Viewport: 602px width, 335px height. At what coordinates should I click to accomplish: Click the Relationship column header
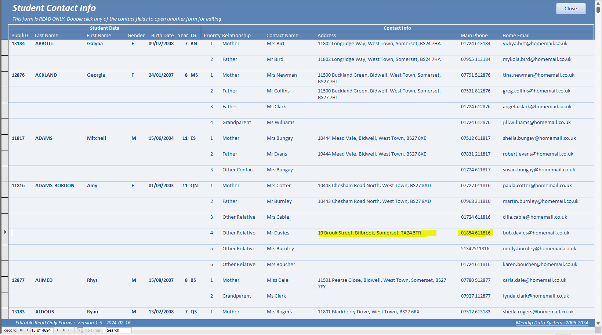point(236,36)
